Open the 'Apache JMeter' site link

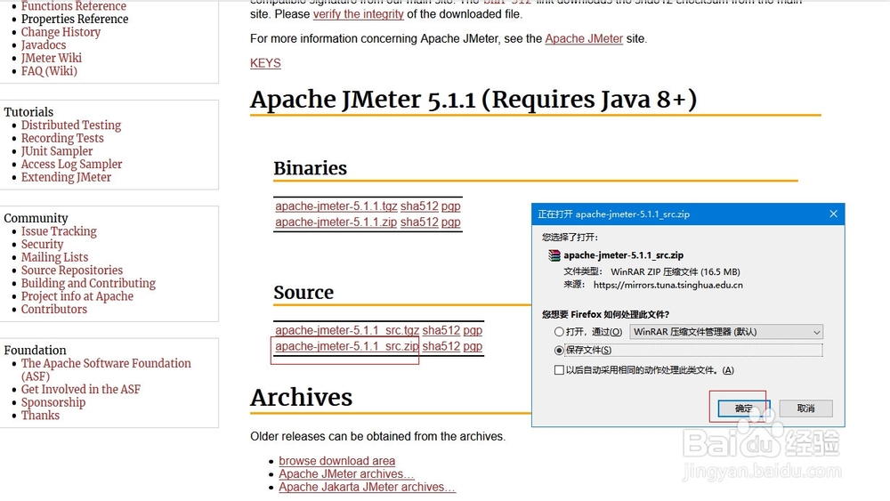[584, 38]
